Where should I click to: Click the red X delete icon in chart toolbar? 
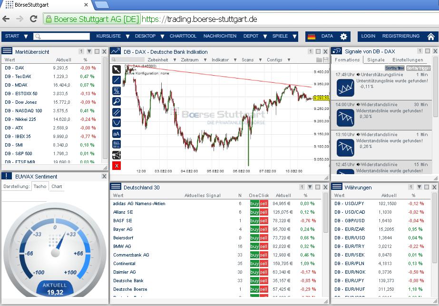[x=116, y=166]
